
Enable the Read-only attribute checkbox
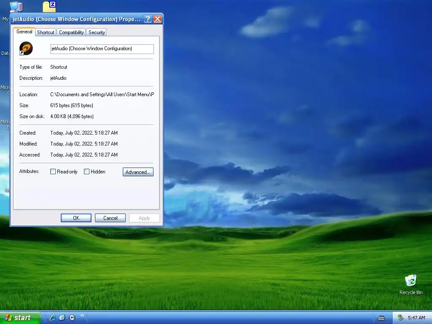click(53, 172)
